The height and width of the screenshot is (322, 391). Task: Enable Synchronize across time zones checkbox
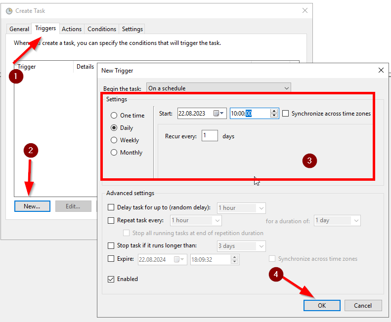click(x=286, y=114)
